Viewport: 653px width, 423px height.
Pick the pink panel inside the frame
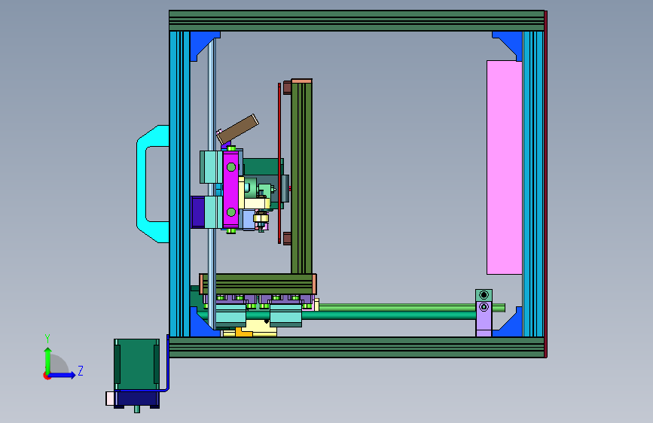coord(505,167)
